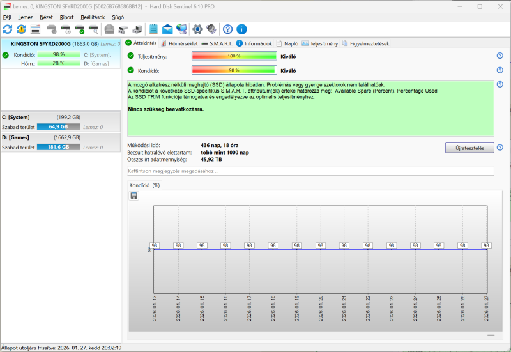The width and height of the screenshot is (511, 352).
Task: Click help icon next to Teljesítmény bar
Action: click(x=500, y=56)
